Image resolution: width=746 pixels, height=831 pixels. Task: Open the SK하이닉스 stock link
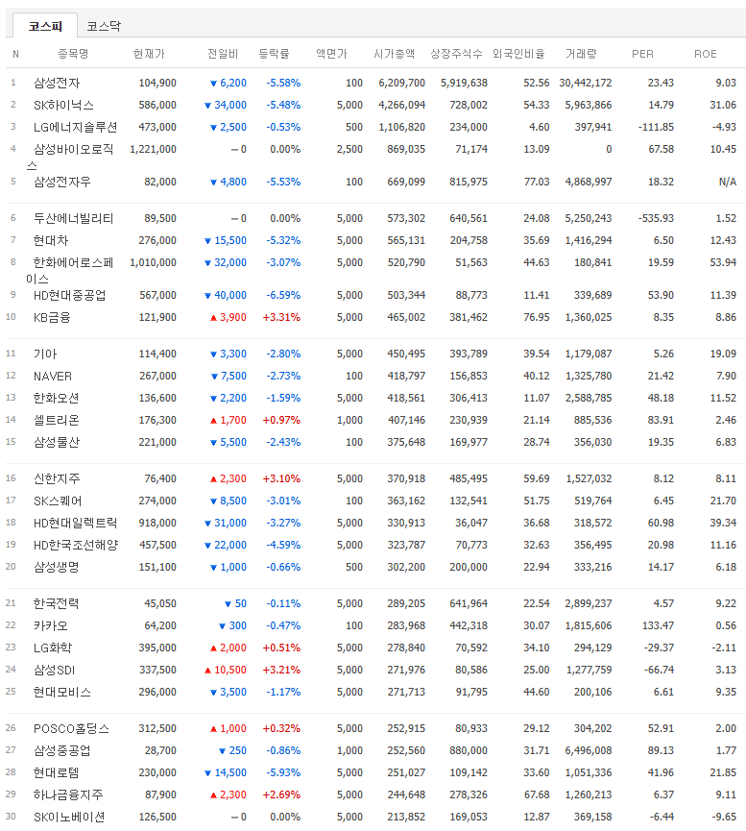(x=63, y=106)
